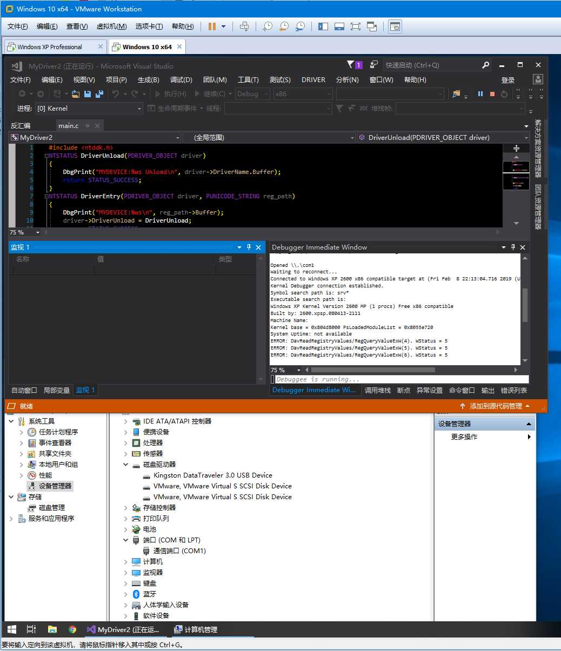Open Visual Studio DRIVER menu
The image size is (561, 651).
[x=313, y=79]
